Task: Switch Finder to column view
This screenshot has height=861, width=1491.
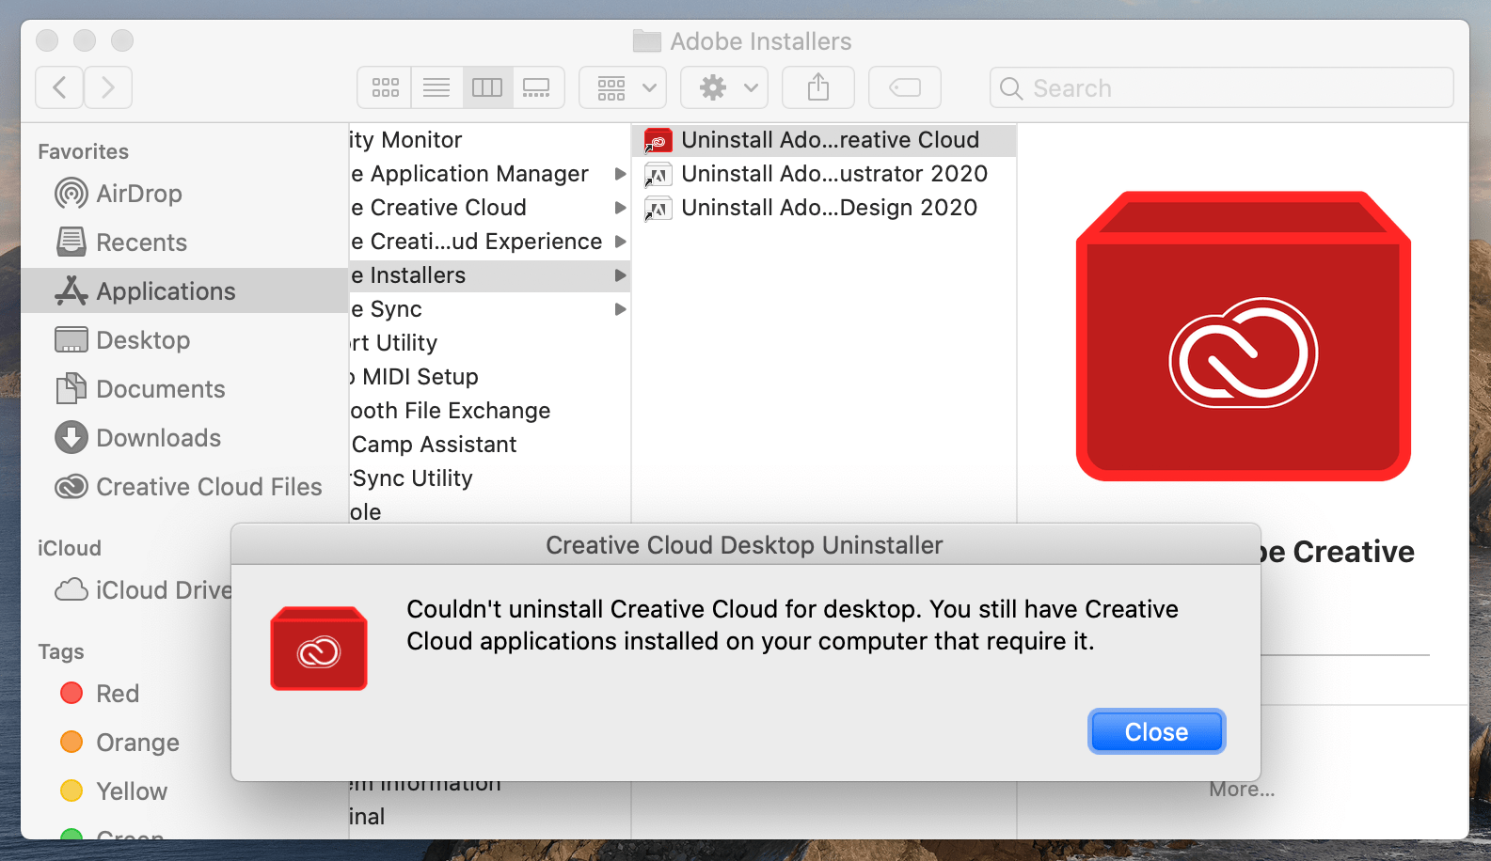Action: click(x=487, y=87)
